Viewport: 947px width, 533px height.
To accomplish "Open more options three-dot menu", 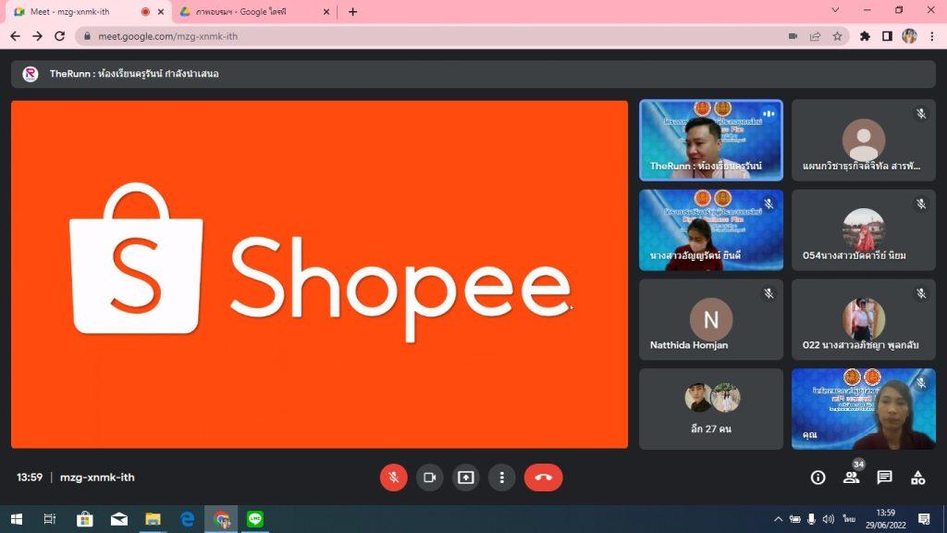I will 502,477.
